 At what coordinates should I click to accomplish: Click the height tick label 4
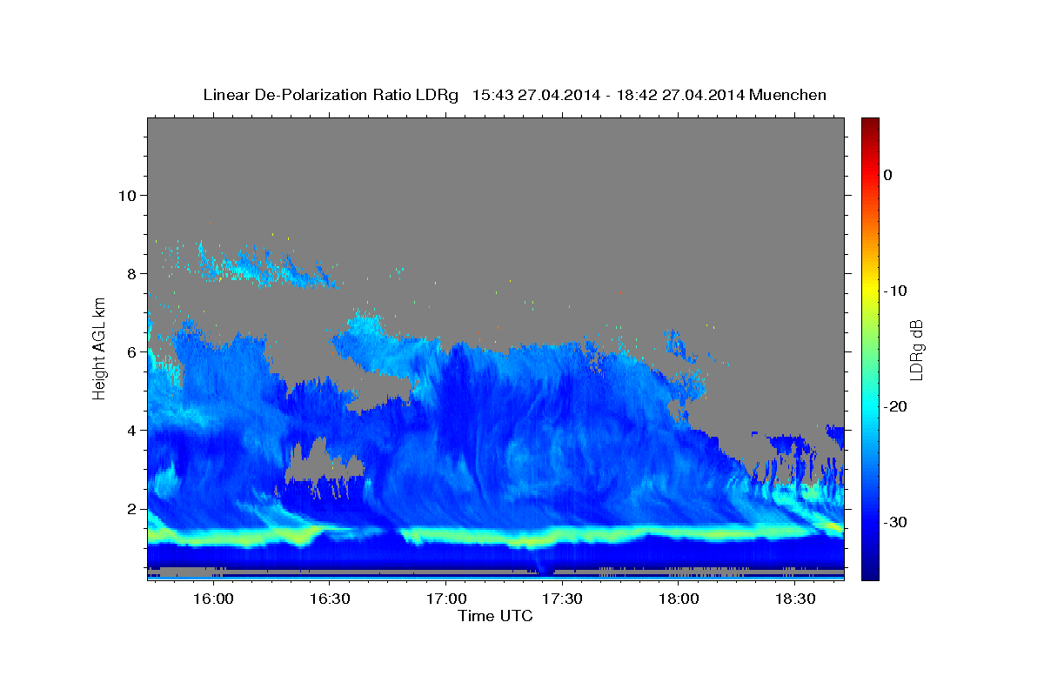click(132, 430)
